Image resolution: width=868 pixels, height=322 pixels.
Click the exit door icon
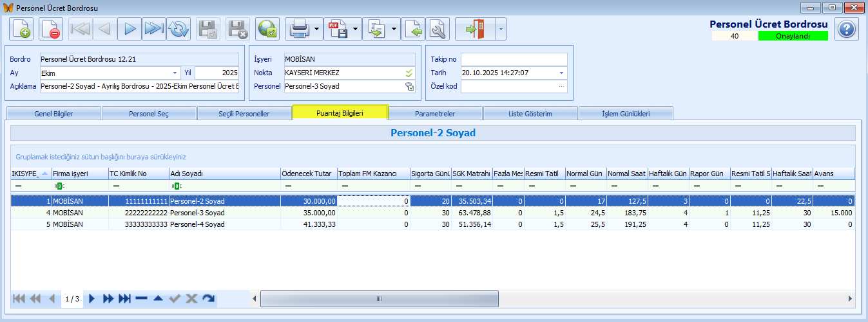pyautogui.click(x=474, y=30)
